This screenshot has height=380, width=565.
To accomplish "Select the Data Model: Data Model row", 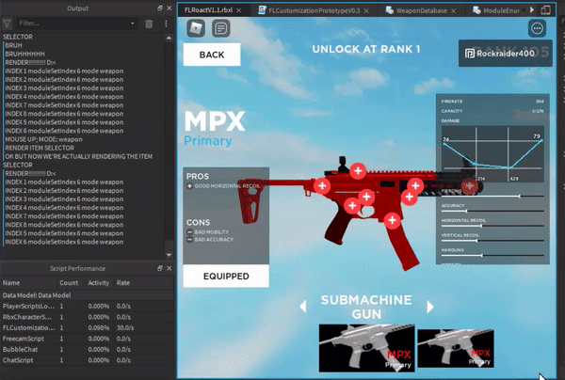I will [87, 295].
